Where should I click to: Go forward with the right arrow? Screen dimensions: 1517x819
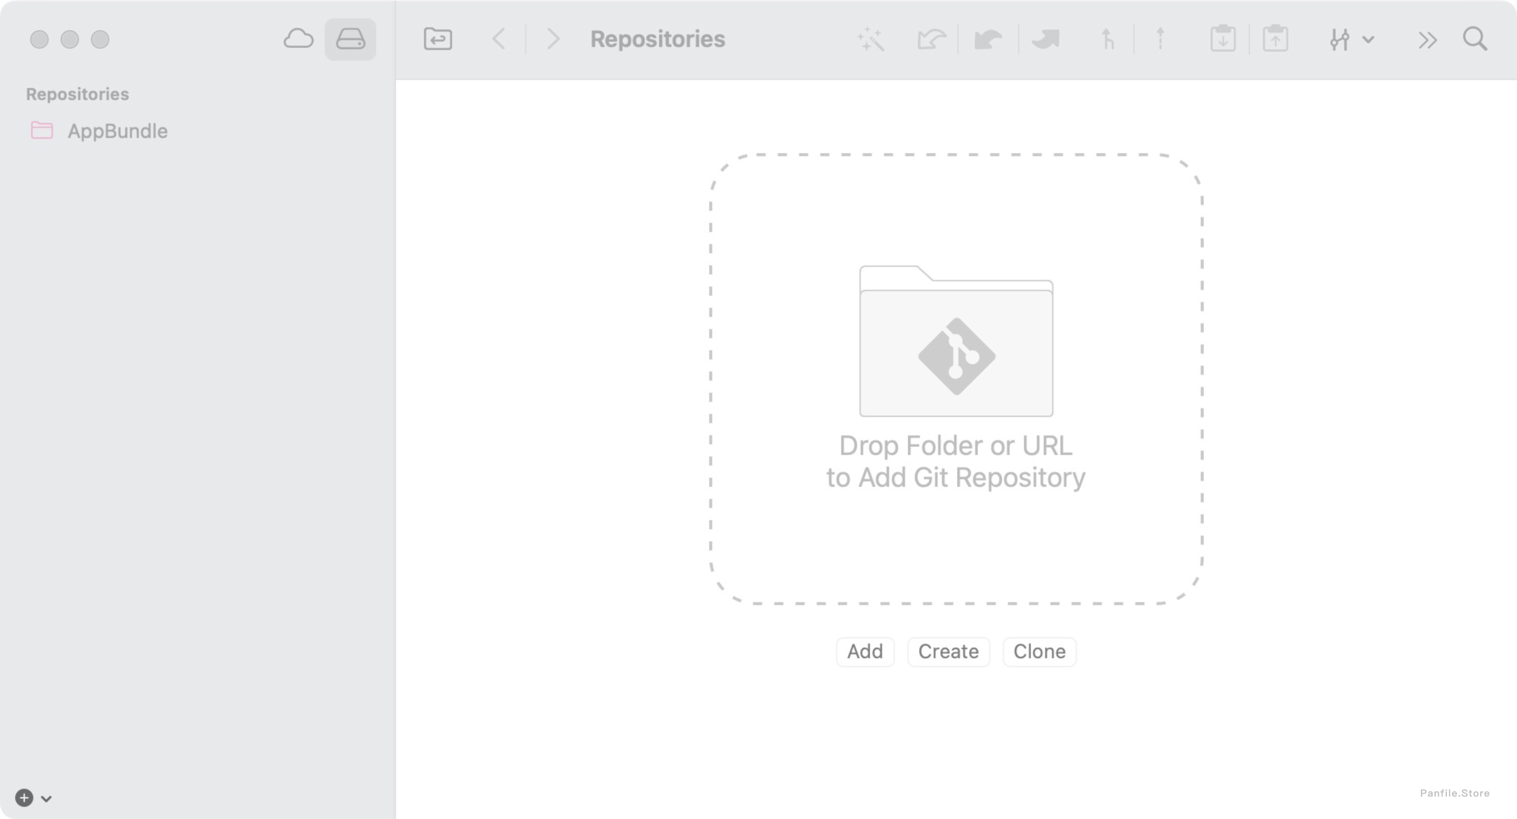(x=553, y=39)
